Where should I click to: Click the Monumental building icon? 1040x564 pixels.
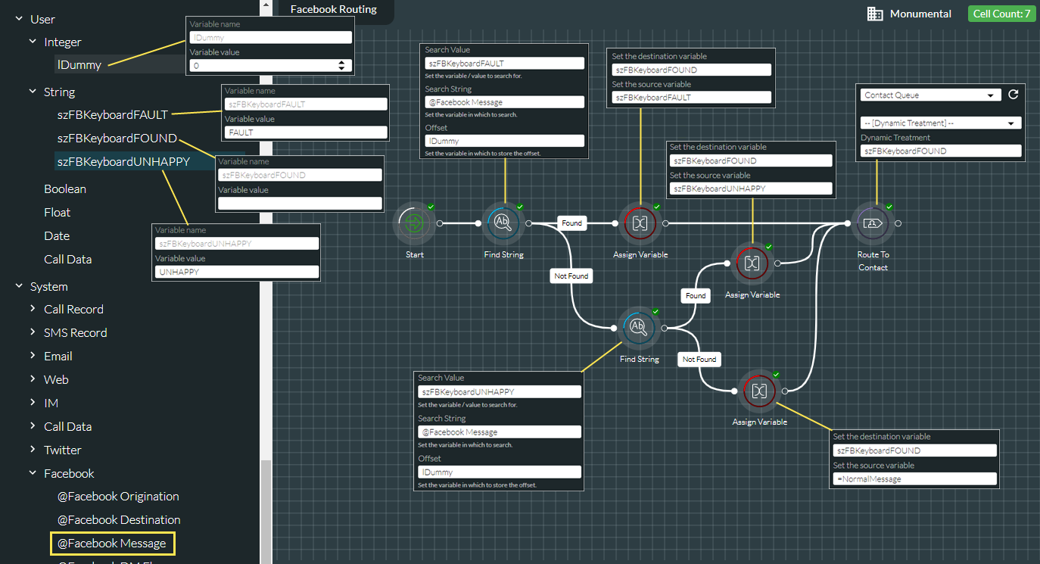point(875,14)
